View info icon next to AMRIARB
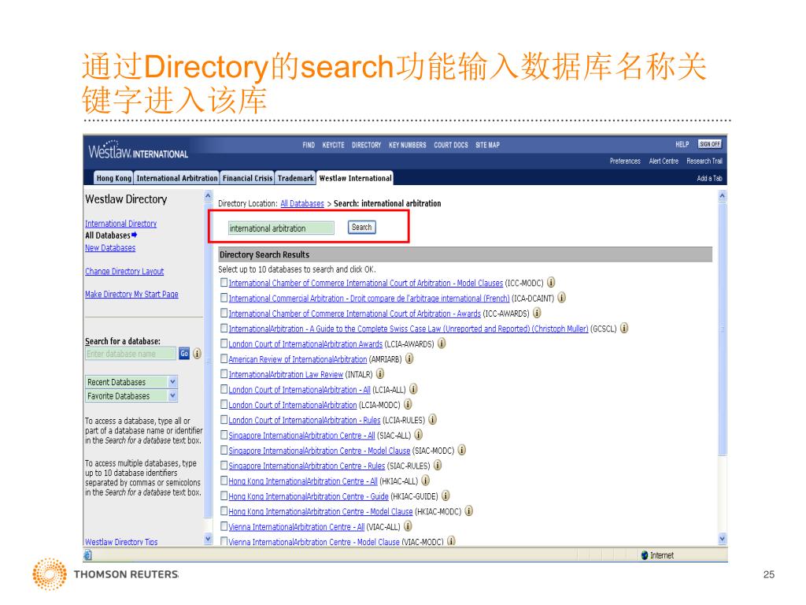 (409, 358)
